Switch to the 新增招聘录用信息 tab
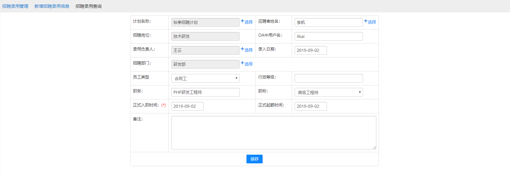The image size is (510, 173). 52,6
